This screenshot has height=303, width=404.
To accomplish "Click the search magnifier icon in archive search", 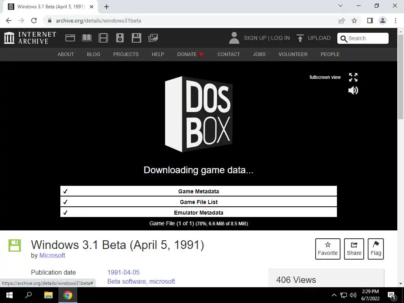I will click(344, 39).
